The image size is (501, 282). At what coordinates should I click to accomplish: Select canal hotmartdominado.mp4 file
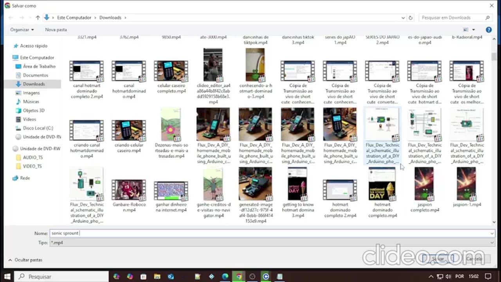click(x=129, y=80)
